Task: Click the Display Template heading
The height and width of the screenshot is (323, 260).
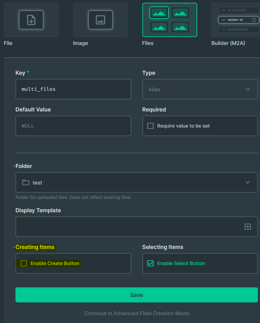Action: 38,210
